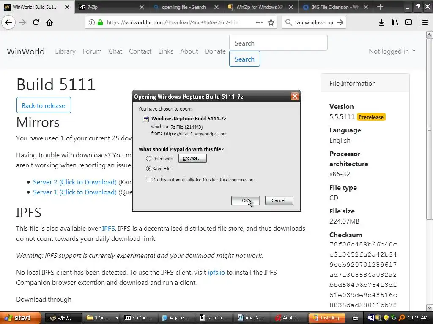Screen dimensions: 433x324
Task: Click the yellow security shield tray icon
Action: pos(386,318)
